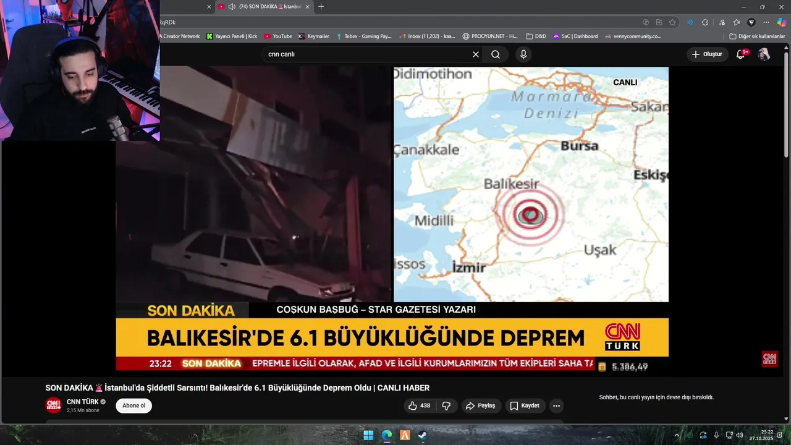Click the blue read aloud waves icon
The width and height of the screenshot is (791, 445).
click(x=690, y=22)
